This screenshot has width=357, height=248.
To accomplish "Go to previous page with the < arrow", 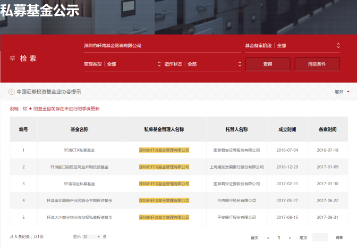I will [268, 237].
